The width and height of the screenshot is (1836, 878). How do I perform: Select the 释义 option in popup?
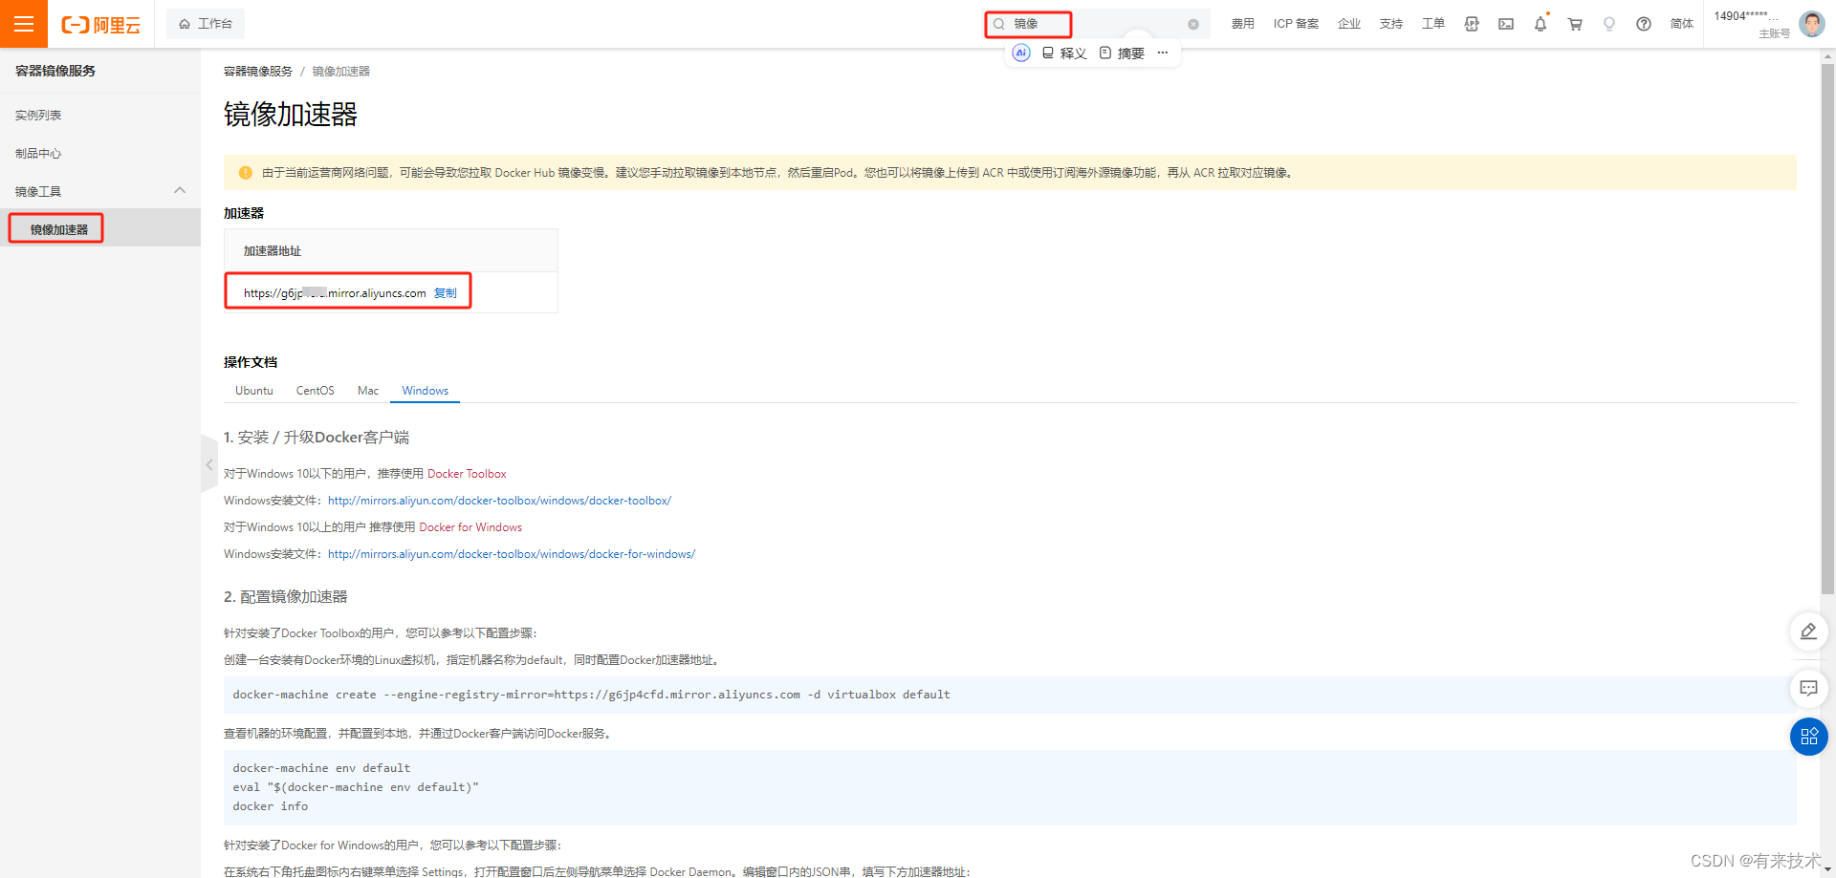pos(1064,54)
